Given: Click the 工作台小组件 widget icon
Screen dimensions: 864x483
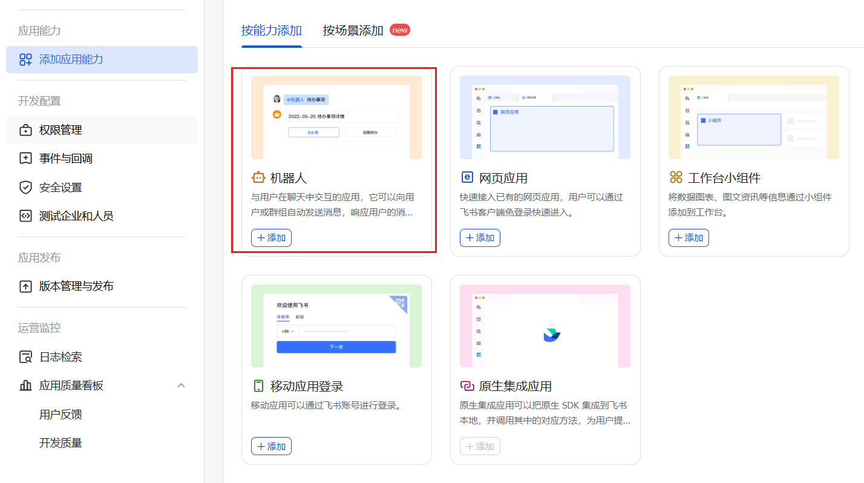Looking at the screenshot, I should [x=676, y=177].
